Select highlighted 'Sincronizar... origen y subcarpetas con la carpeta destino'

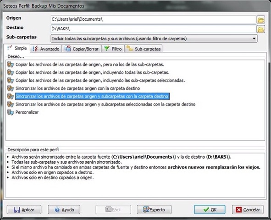point(92,96)
